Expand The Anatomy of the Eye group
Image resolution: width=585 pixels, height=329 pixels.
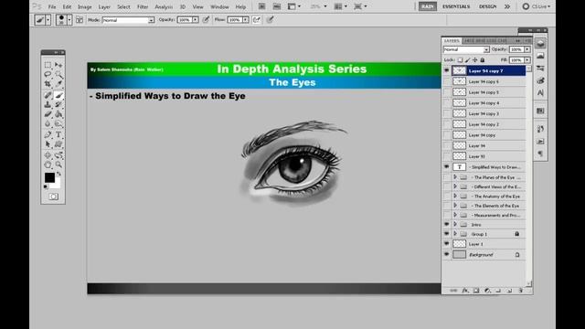click(455, 196)
